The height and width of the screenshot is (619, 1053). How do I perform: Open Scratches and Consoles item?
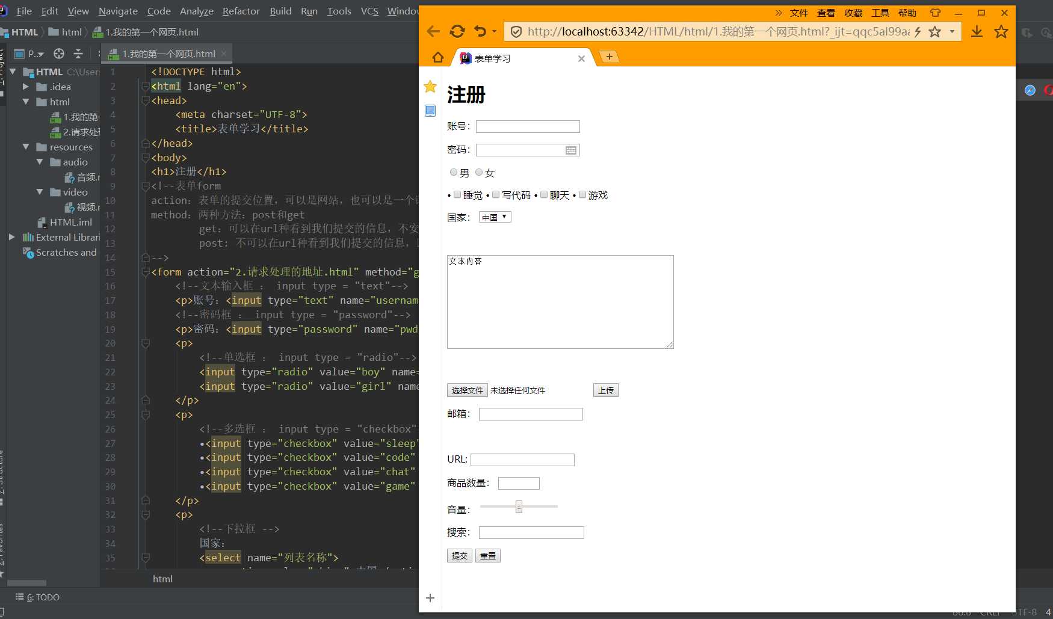(60, 253)
